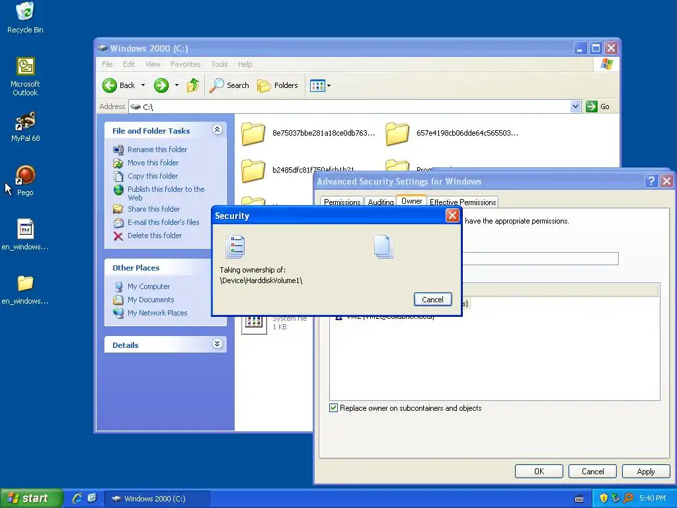The image size is (677, 508).
Task: Open the Edit menu
Action: point(129,64)
